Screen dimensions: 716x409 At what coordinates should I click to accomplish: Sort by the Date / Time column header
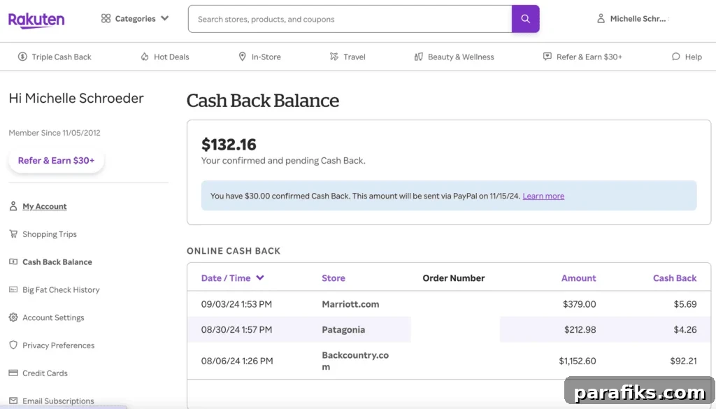coord(232,278)
